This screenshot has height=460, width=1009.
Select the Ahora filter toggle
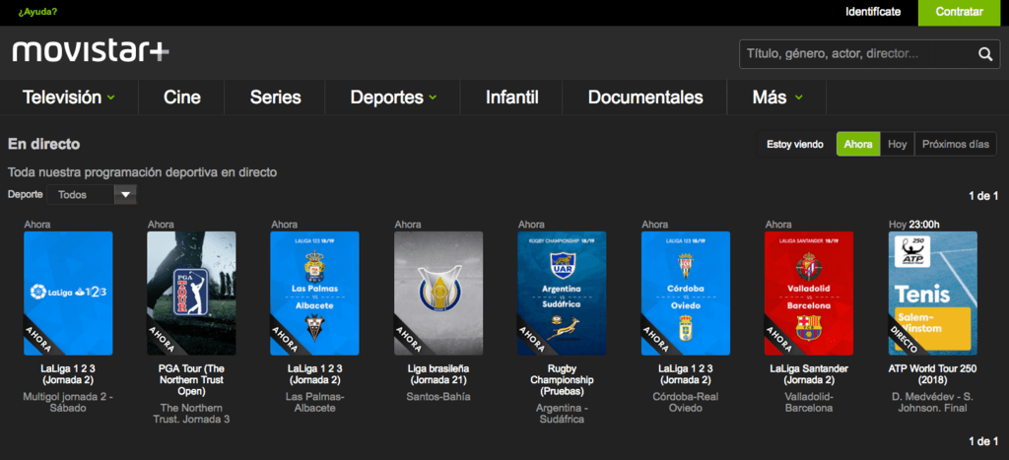click(x=857, y=144)
